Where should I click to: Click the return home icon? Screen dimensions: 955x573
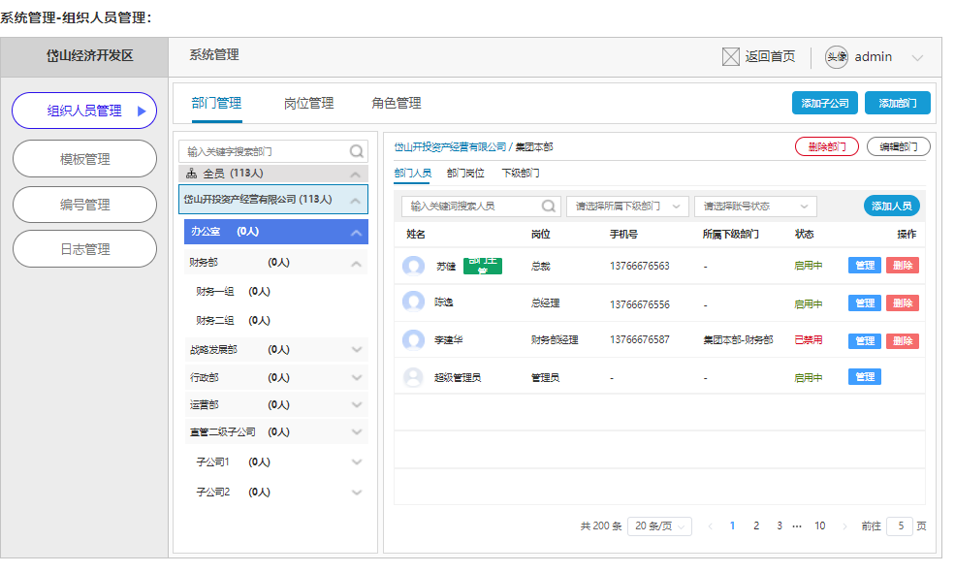point(730,56)
